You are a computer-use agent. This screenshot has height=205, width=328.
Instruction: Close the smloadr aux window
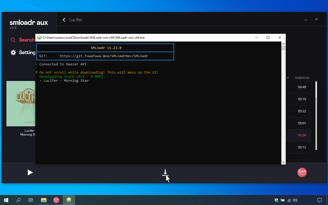point(316,19)
